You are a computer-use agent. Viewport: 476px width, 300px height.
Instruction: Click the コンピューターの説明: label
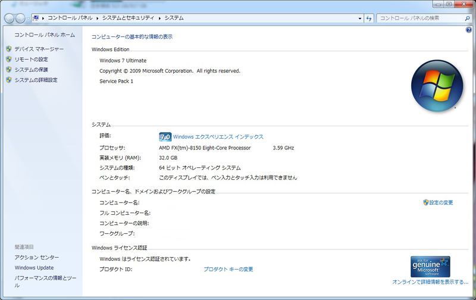coord(124,223)
